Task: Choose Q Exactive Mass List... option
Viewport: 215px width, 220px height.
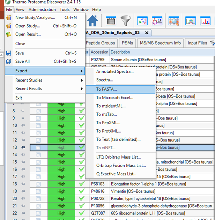Action: 120,174
